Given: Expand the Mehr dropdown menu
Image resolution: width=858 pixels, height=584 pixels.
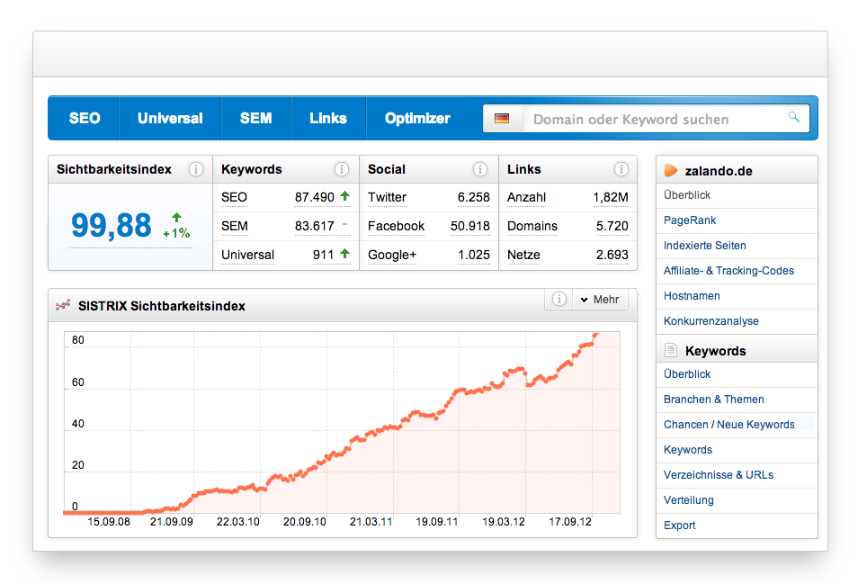Looking at the screenshot, I should [600, 300].
